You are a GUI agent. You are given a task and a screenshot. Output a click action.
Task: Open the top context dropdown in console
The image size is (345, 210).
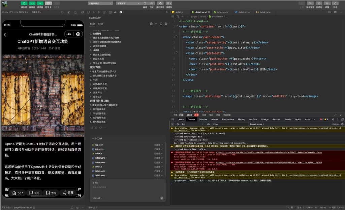[192, 124]
